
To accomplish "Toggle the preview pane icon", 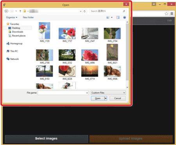I will (118, 17).
